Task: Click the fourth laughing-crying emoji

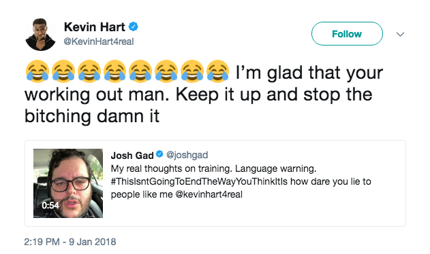Action: click(114, 71)
